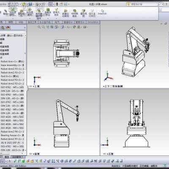Select Robot Arm2 P2<2> in the tree
The image size is (169, 169).
coord(12,84)
